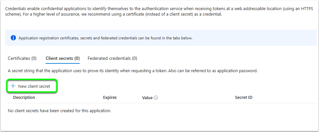Click the 'No client secrets have been created' message

pyautogui.click(x=60, y=111)
